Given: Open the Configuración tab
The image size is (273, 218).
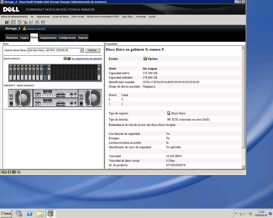Looking at the screenshot, I should [67, 38].
